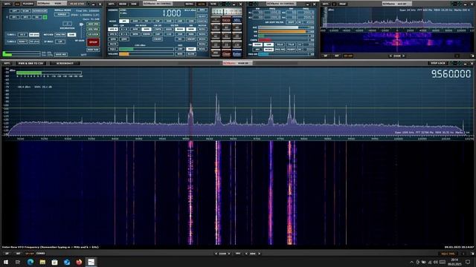Adjust the VOLUME slider bar
The image size is (476, 267).
(147, 54)
